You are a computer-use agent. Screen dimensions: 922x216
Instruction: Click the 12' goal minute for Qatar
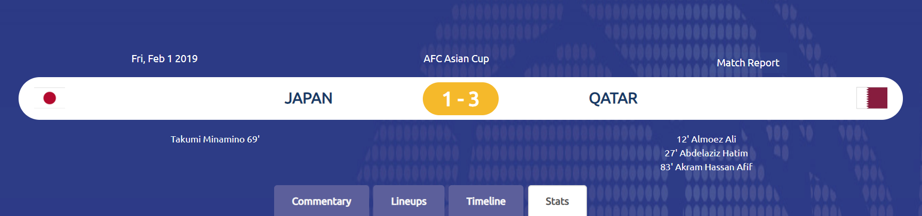682,139
